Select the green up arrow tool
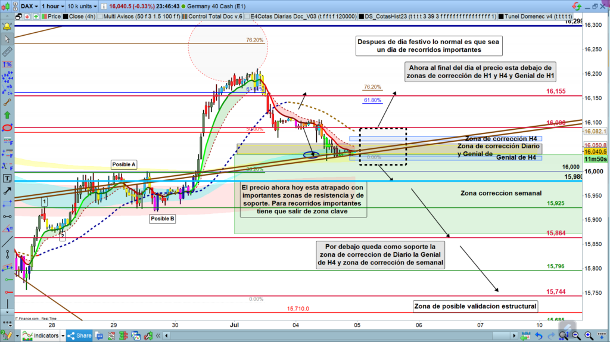 [7, 114]
